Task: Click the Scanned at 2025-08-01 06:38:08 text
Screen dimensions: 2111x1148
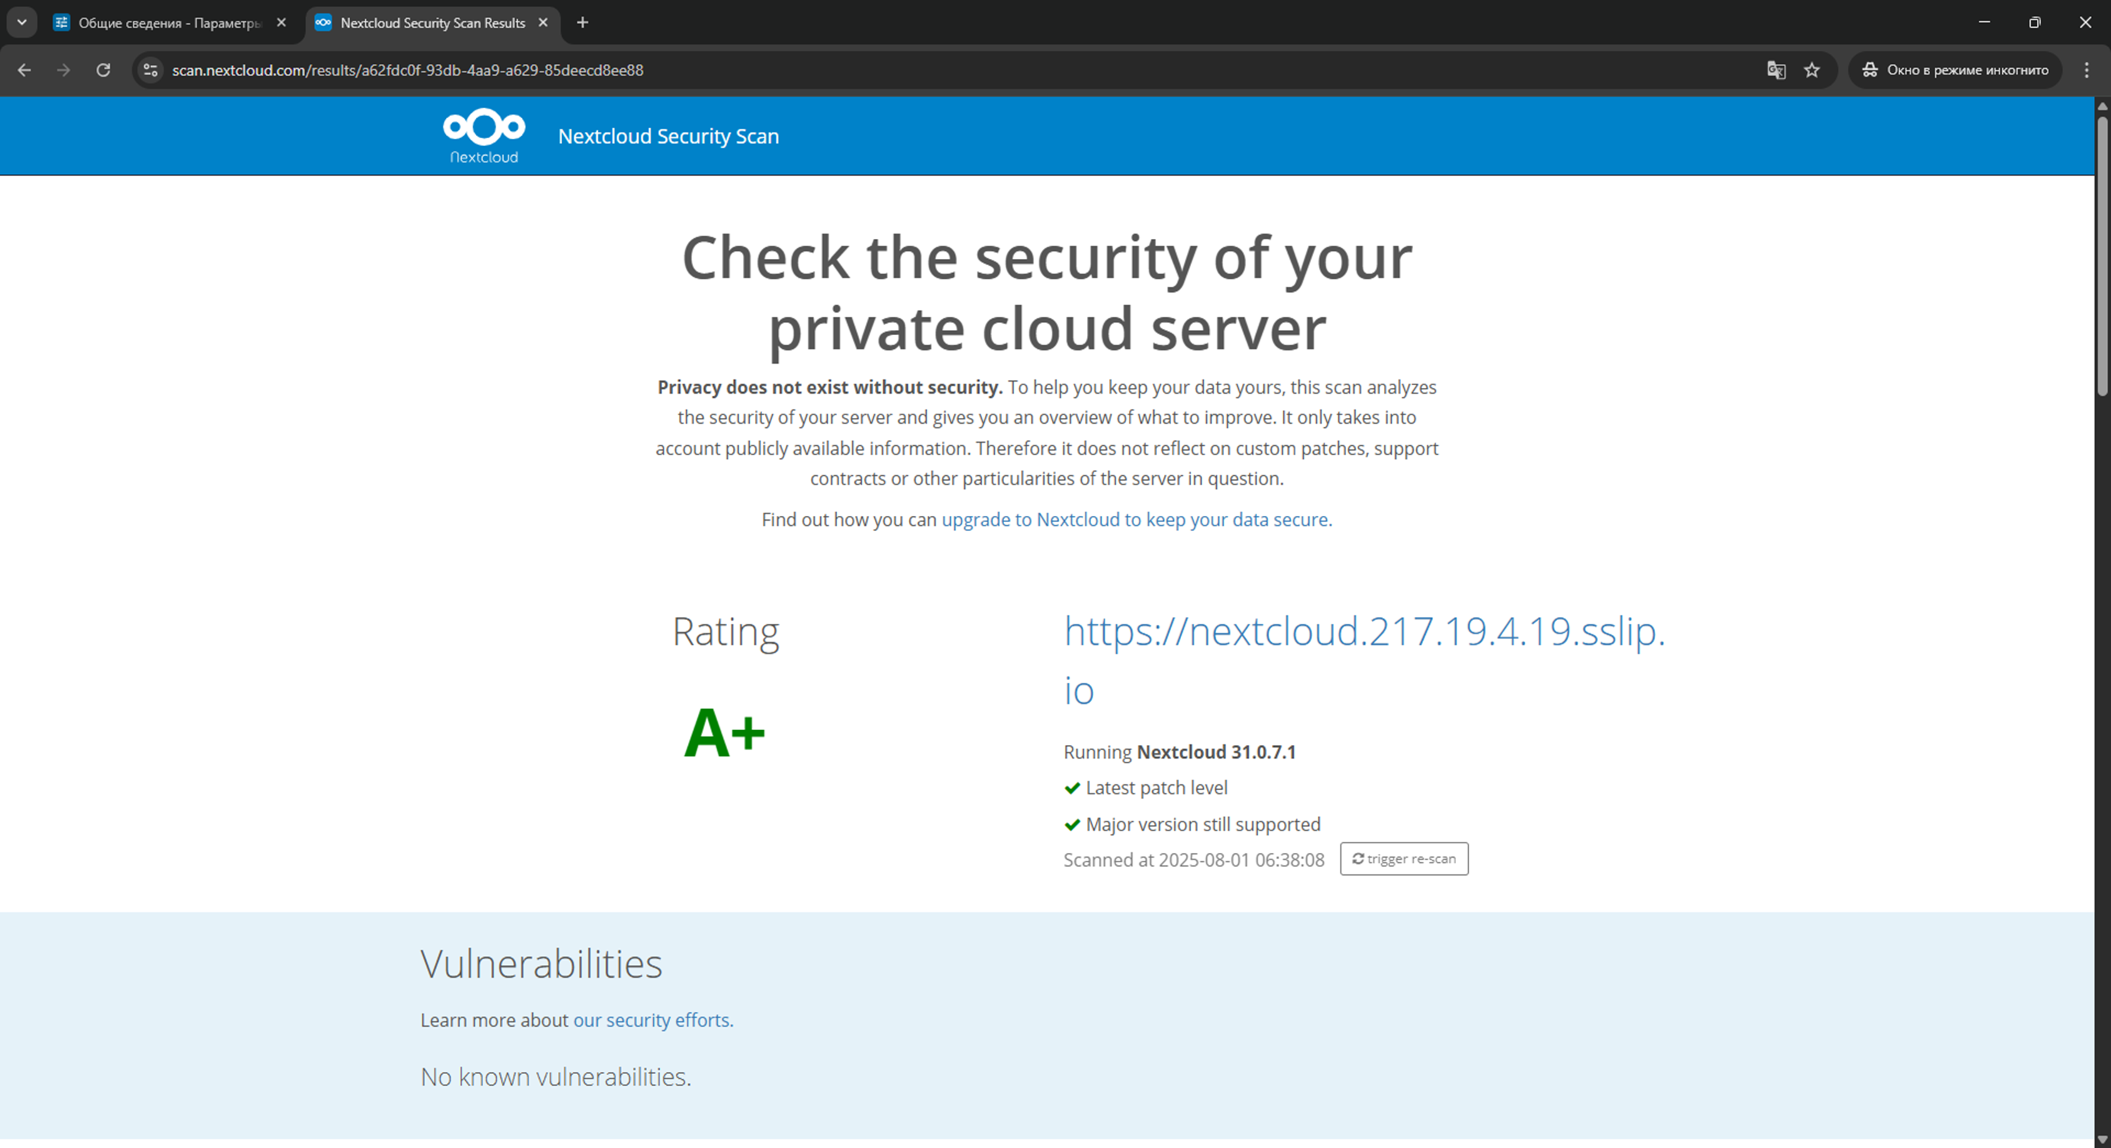Action: click(1194, 860)
